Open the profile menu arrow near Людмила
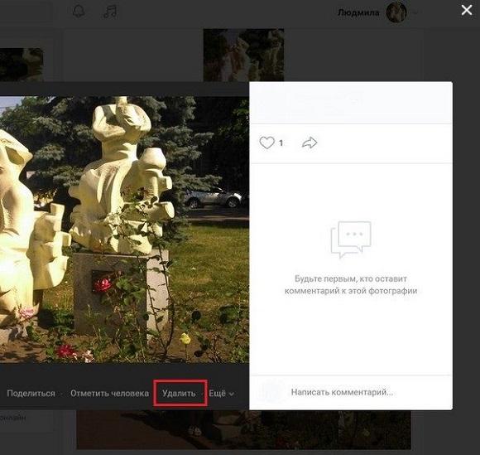 [415, 12]
